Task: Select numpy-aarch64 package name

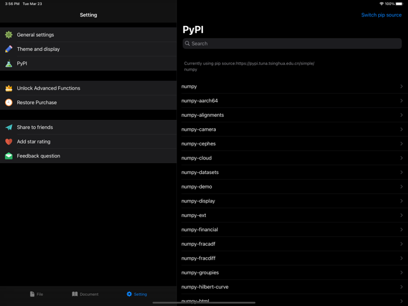Action: [200, 101]
